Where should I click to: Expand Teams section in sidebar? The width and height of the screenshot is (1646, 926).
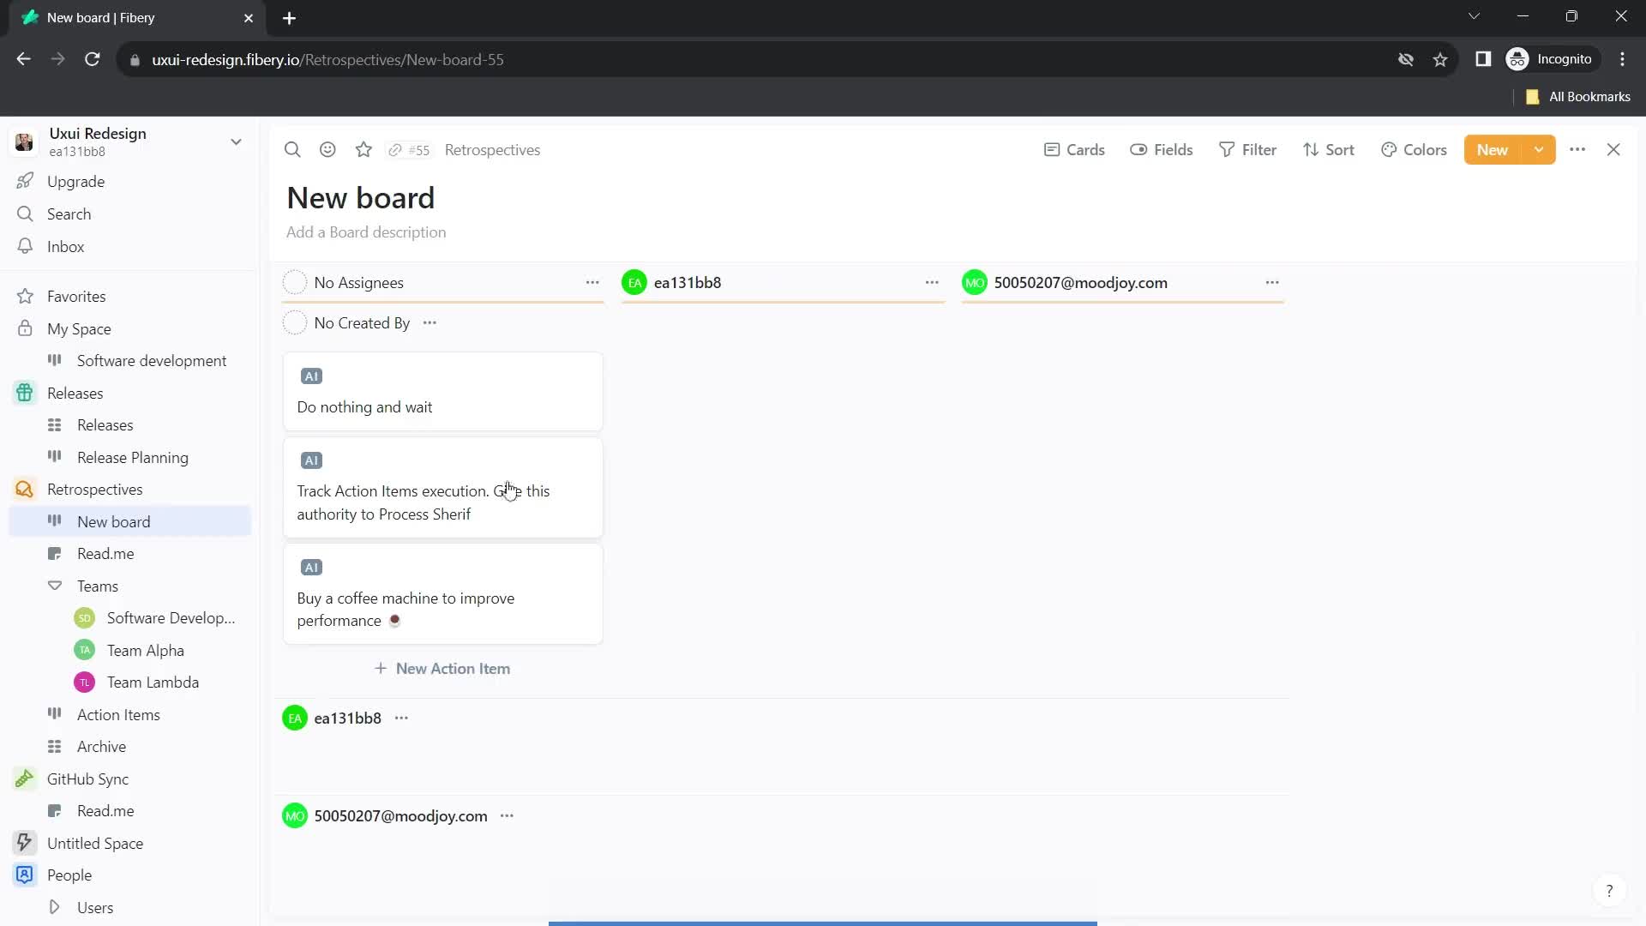coord(54,586)
